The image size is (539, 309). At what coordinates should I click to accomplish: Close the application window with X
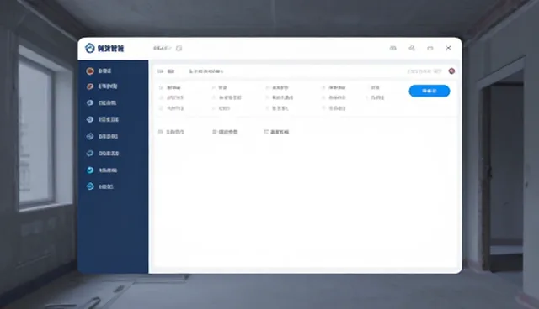[448, 48]
